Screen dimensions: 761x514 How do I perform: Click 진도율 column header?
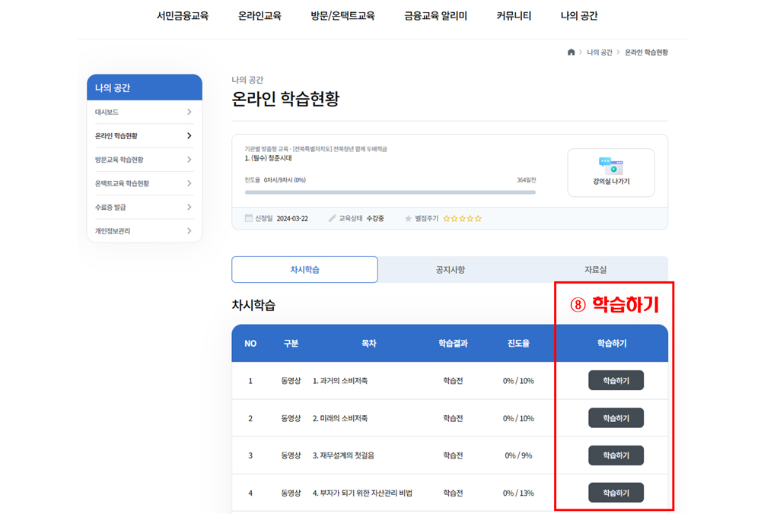click(518, 344)
